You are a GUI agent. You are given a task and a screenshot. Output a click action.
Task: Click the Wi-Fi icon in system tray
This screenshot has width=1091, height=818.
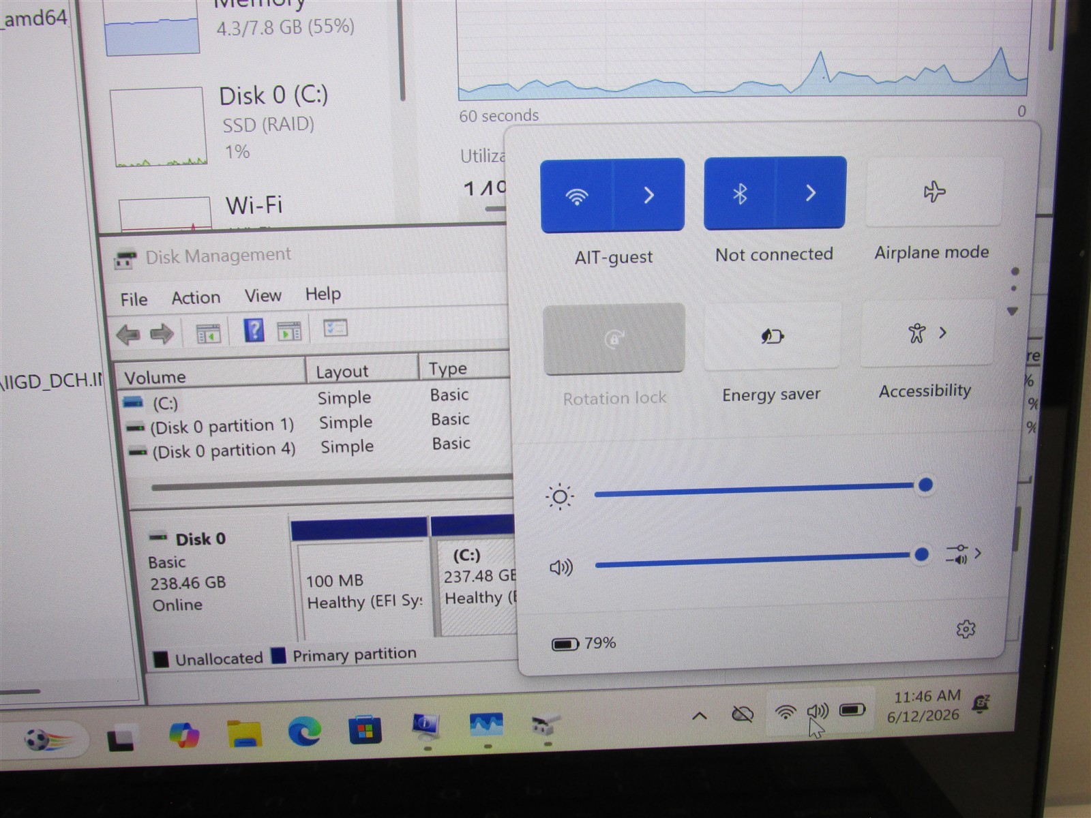click(786, 713)
